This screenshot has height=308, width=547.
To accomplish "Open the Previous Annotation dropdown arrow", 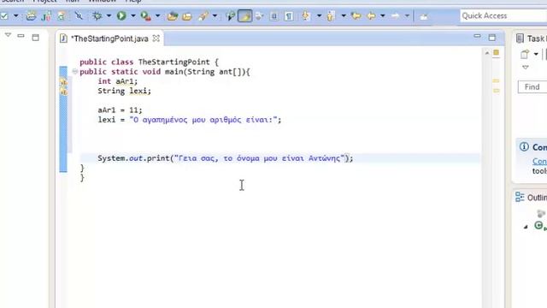I will 344,15.
